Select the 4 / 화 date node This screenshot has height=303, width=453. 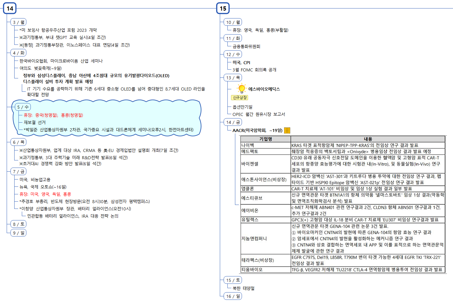tap(18, 53)
